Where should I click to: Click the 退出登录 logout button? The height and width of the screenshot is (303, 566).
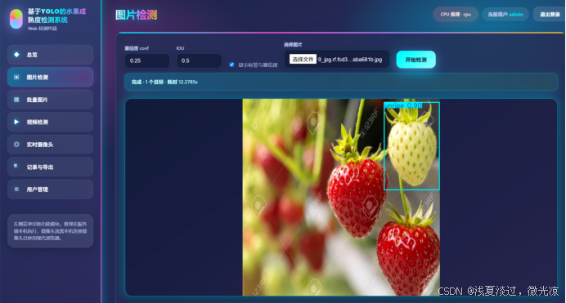[550, 15]
